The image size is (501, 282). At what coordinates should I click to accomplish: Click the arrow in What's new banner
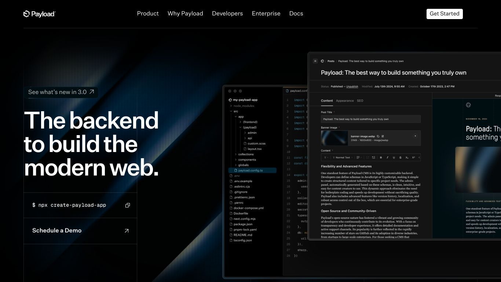(x=92, y=92)
